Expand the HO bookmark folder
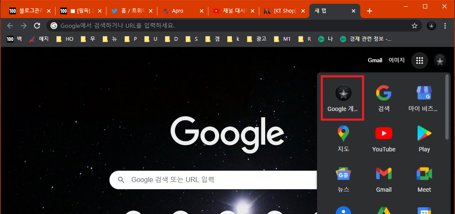This screenshot has width=455, height=214. 65,39
